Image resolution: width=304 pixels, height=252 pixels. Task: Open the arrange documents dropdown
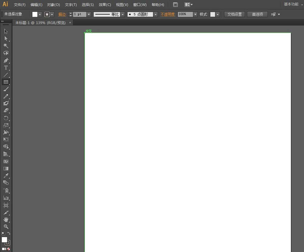[x=188, y=5]
